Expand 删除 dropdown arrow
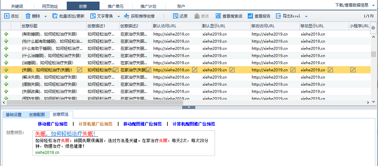This screenshot has height=166, width=378. click(45, 16)
